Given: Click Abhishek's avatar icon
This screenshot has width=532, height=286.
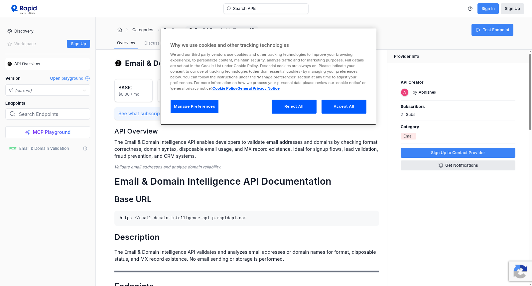Looking at the screenshot, I should pyautogui.click(x=405, y=92).
